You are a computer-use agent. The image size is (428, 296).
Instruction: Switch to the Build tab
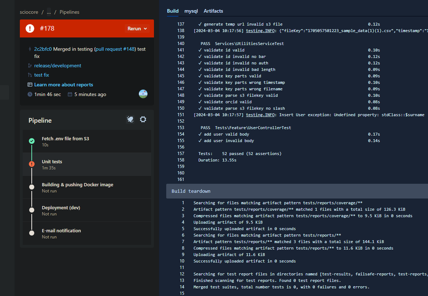point(173,11)
